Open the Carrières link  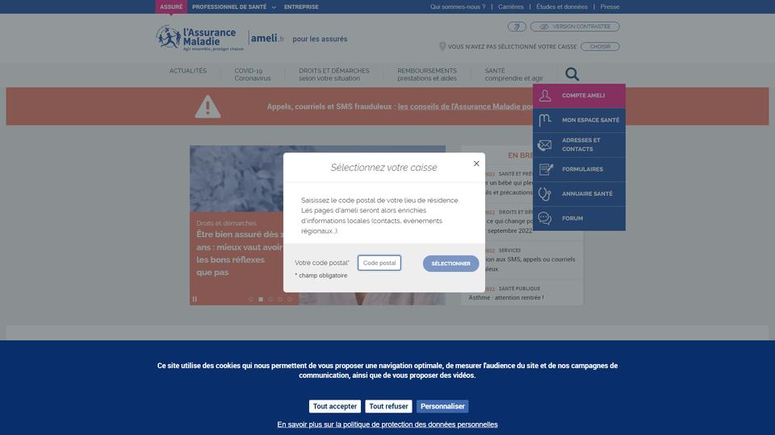[x=510, y=7]
